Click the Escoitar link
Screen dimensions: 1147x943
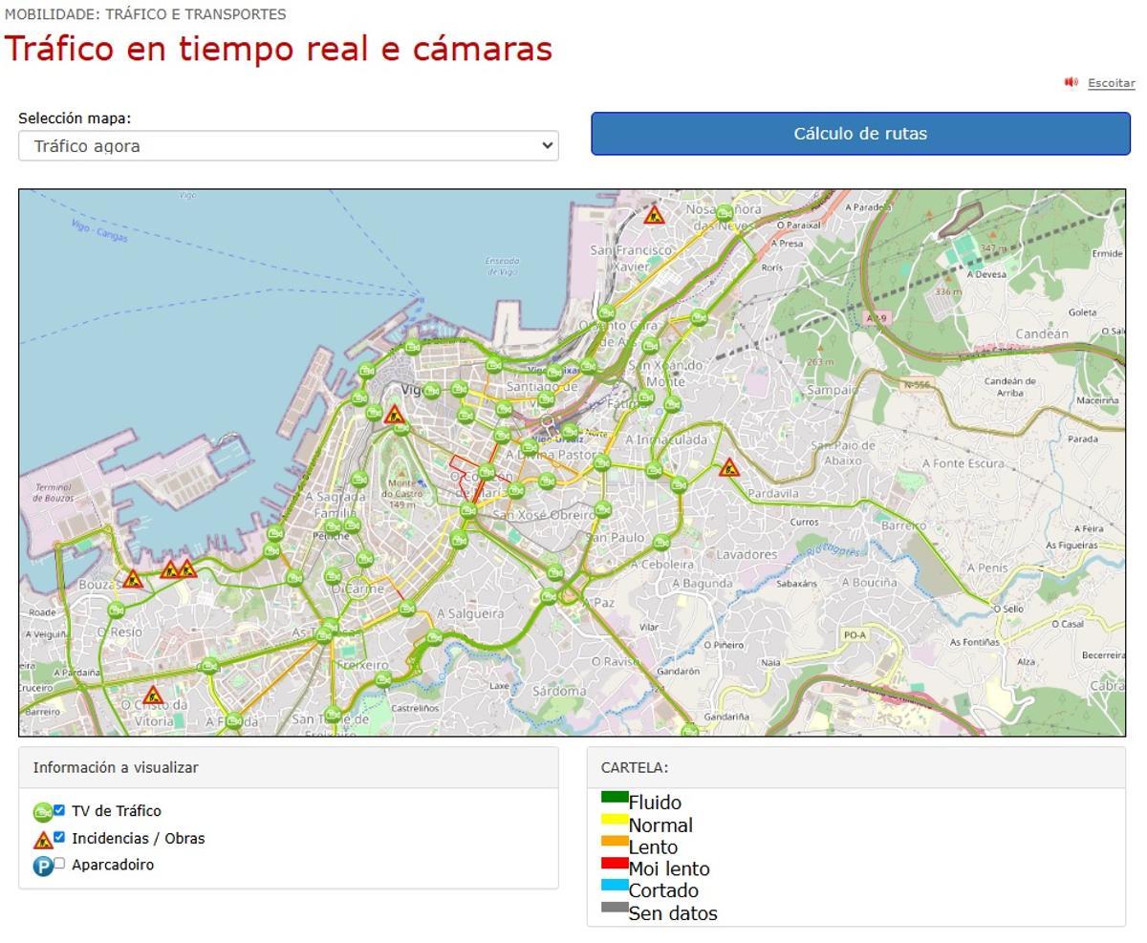coord(1111,83)
